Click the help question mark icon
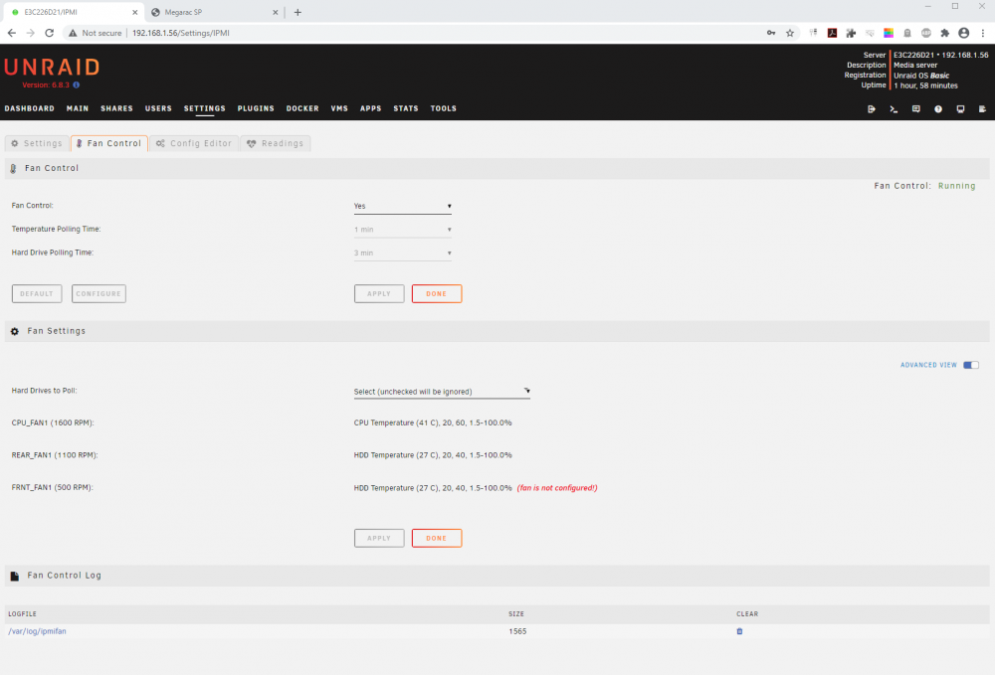Viewport: 995px width, 675px height. click(938, 109)
